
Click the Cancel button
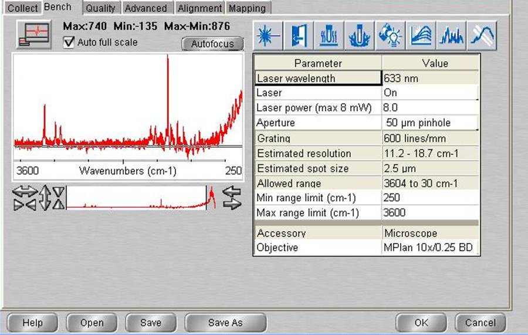click(x=480, y=323)
